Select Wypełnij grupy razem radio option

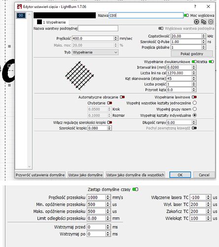click(x=195, y=109)
